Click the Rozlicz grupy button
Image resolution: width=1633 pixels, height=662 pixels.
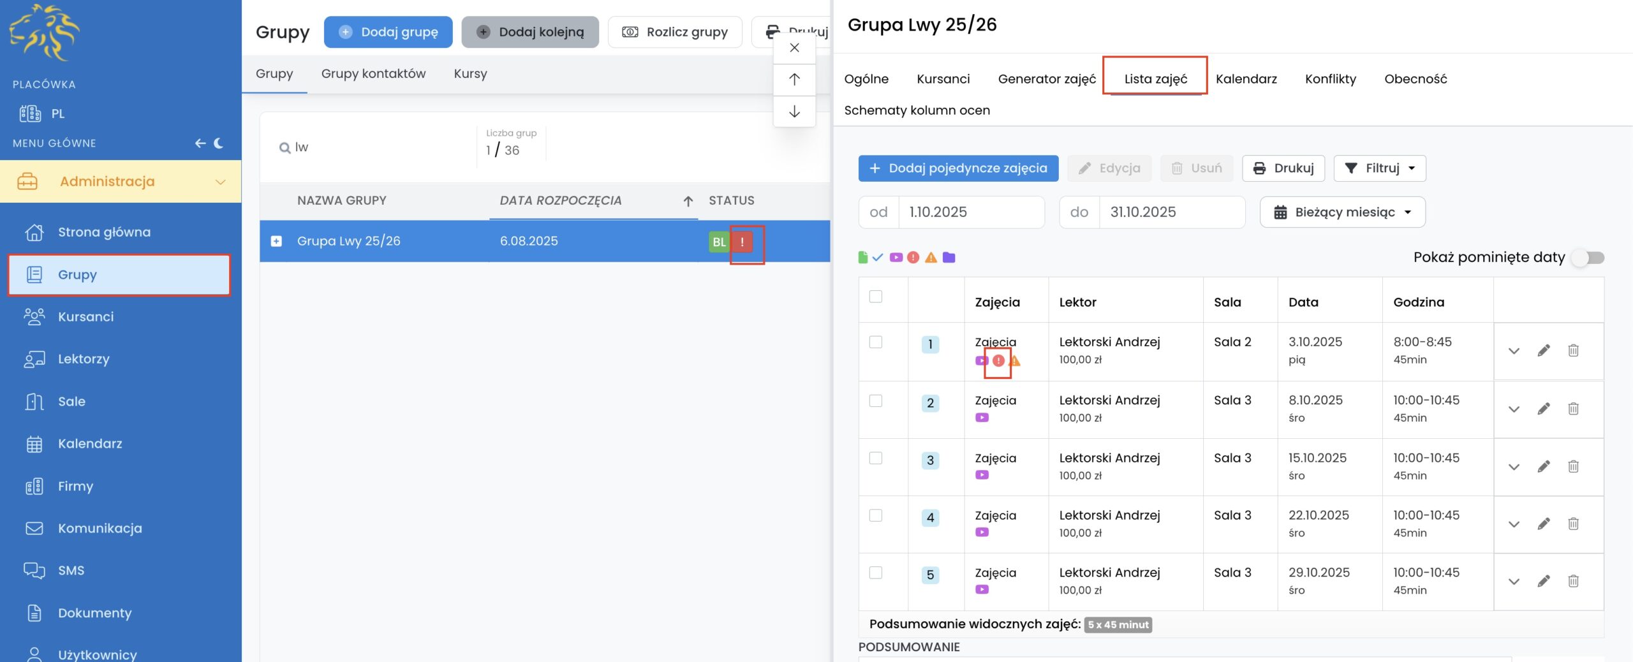coord(675,32)
